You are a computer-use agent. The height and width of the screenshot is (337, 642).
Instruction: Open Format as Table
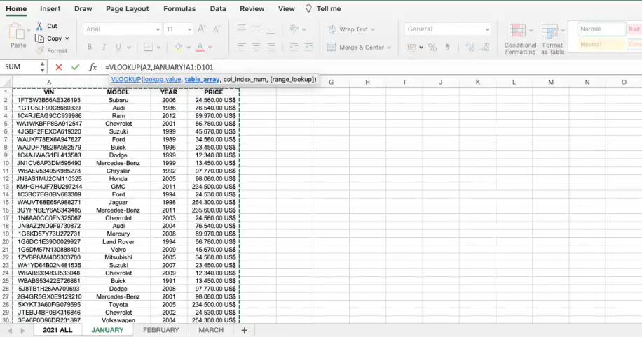[x=552, y=39]
